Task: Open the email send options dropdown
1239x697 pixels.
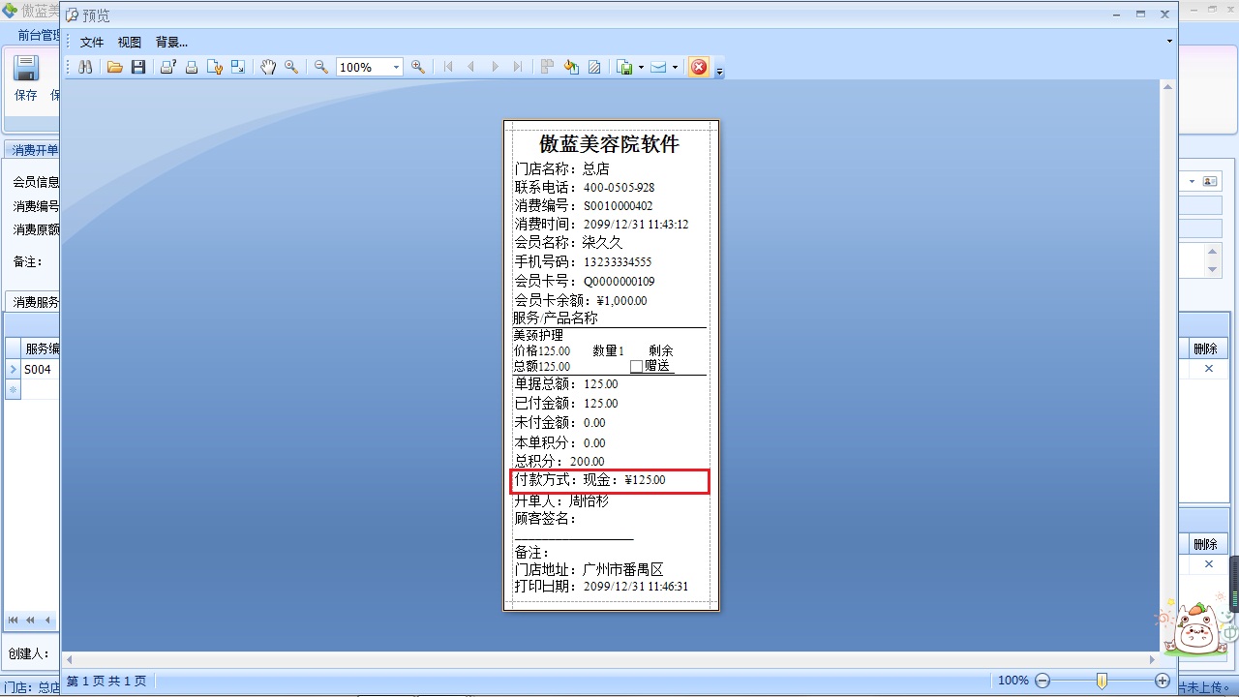Action: tap(675, 67)
